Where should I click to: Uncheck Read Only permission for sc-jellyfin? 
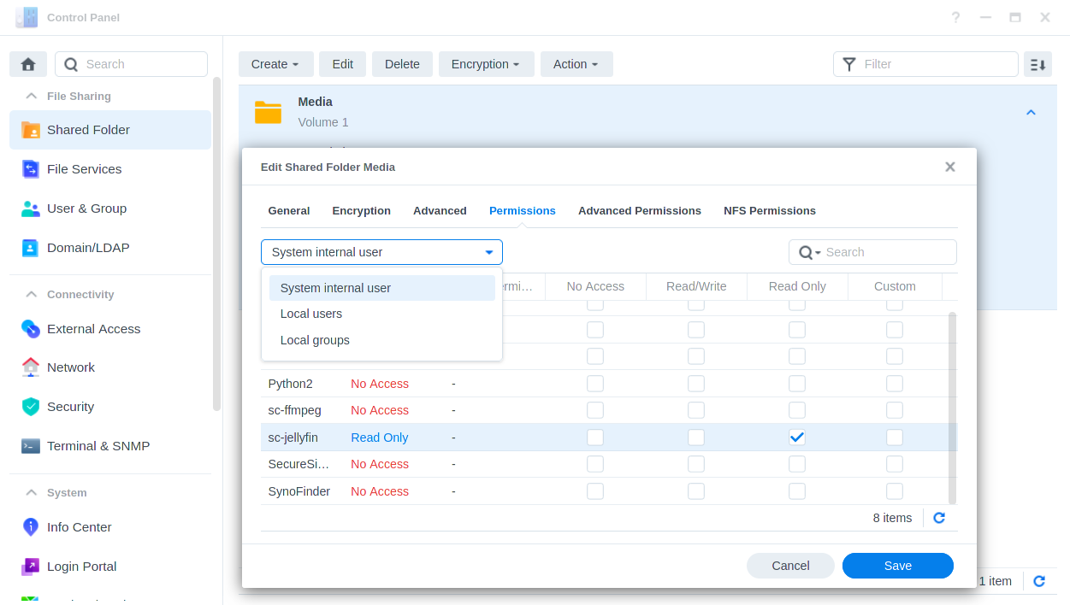click(x=797, y=437)
